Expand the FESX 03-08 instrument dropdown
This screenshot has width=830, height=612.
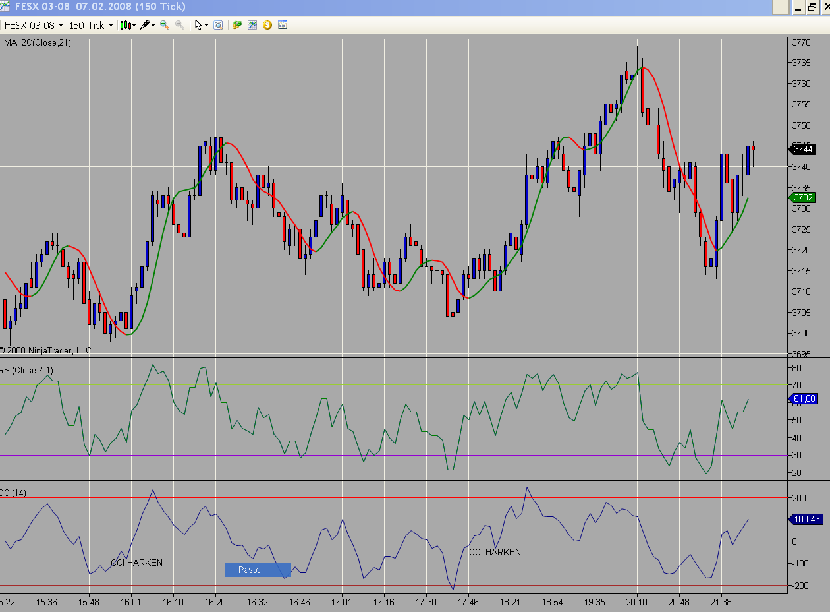point(61,26)
